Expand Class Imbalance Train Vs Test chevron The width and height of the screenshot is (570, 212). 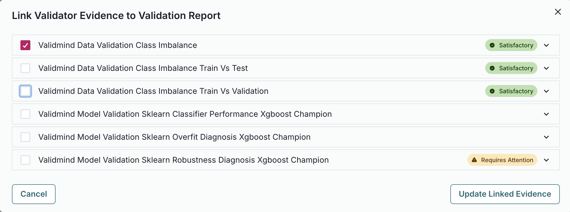pyautogui.click(x=546, y=68)
